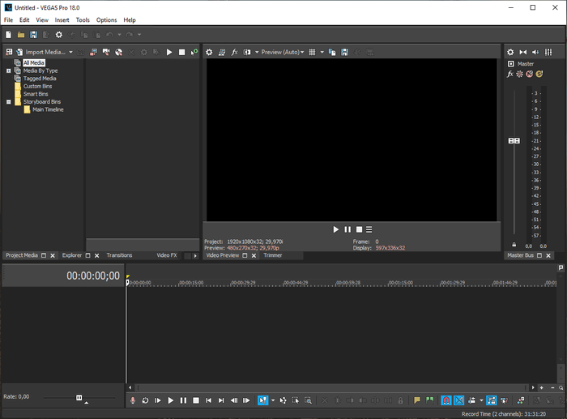The width and height of the screenshot is (567, 419).
Task: Open the overlays dropdown arrow
Action: click(x=322, y=52)
